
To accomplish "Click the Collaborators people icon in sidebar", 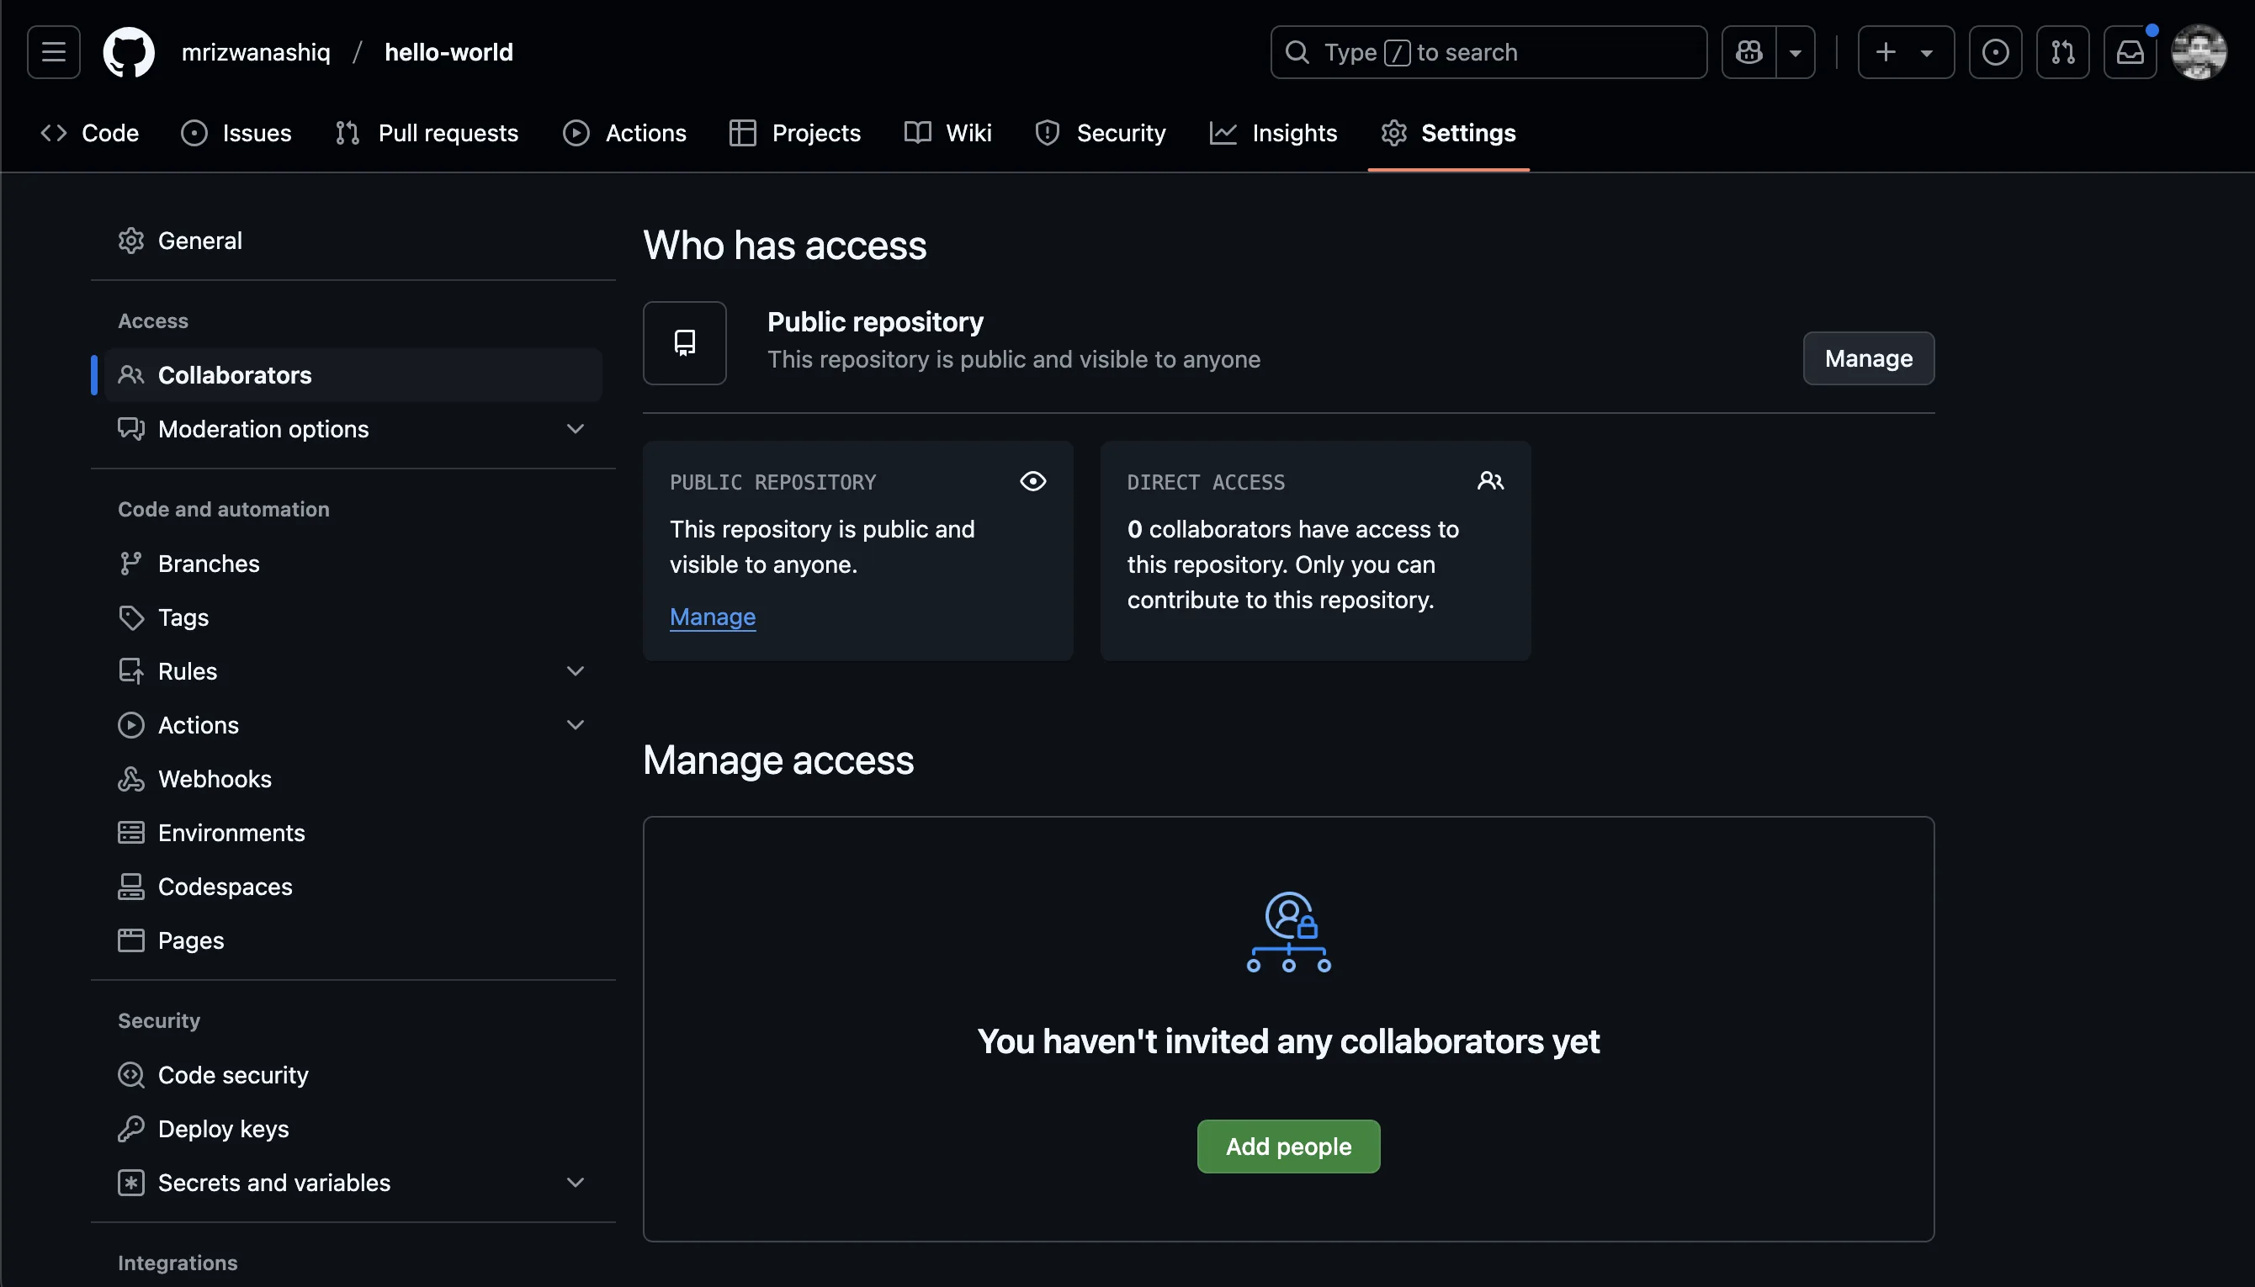I will point(130,375).
